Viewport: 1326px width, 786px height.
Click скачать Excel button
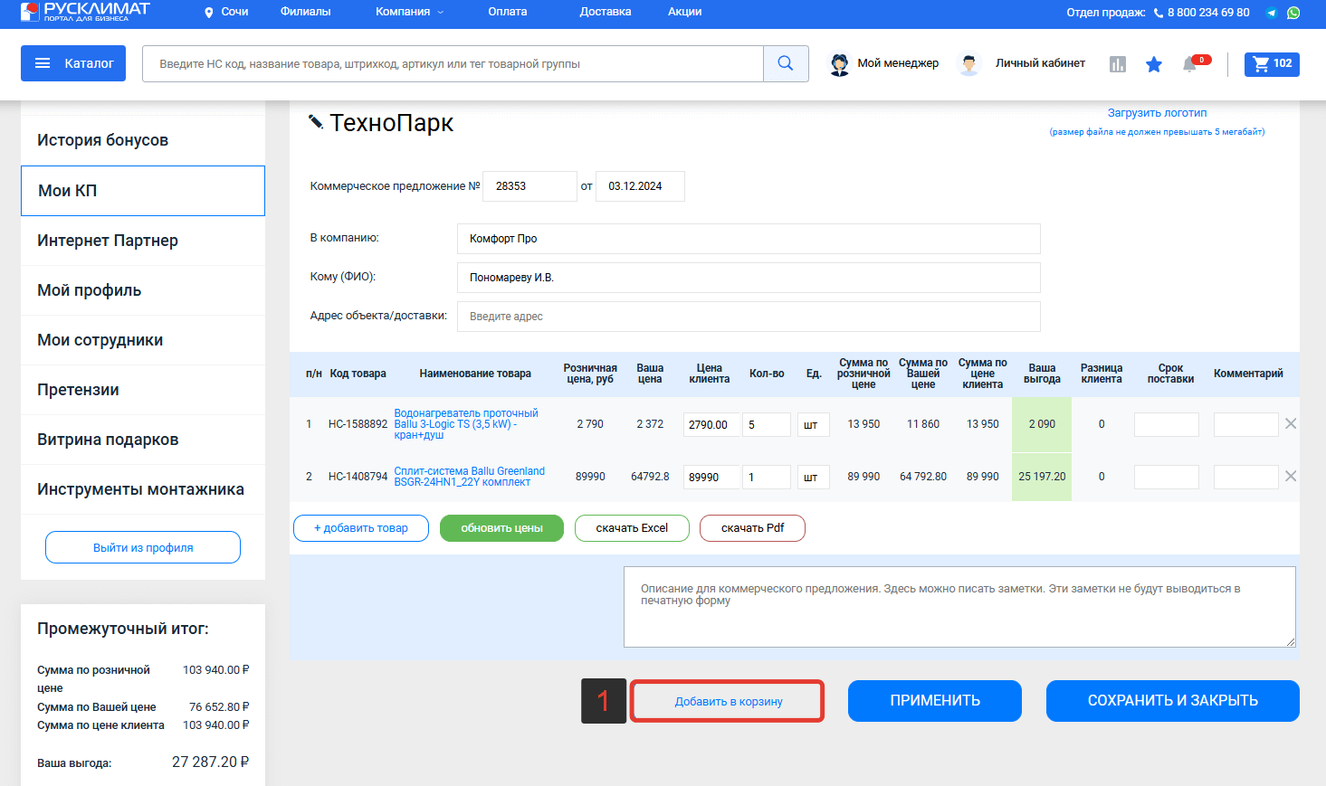coord(632,528)
